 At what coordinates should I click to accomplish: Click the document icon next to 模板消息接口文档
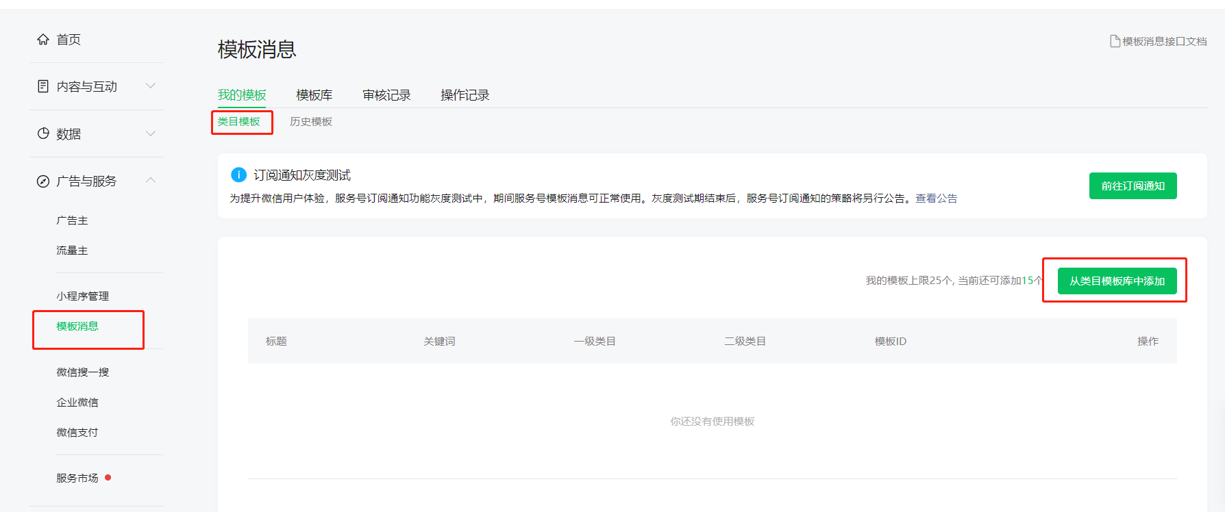tap(1115, 41)
